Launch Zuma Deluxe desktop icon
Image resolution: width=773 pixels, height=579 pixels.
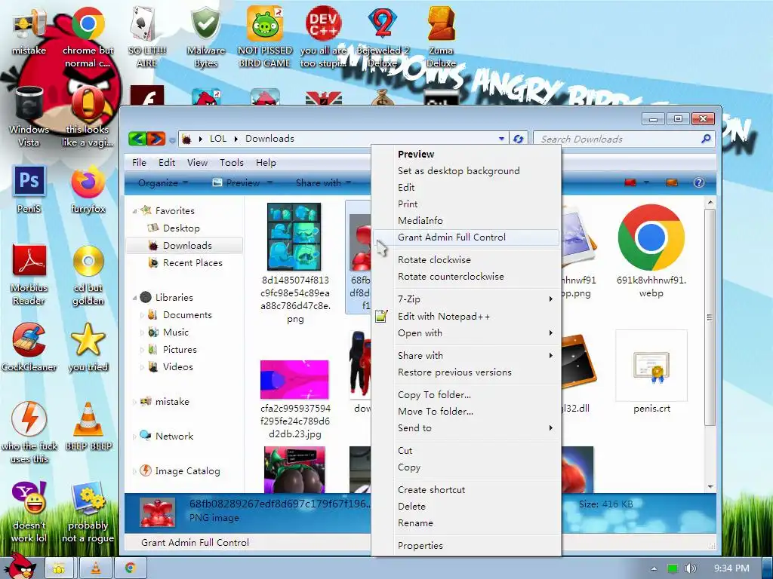tap(441, 35)
